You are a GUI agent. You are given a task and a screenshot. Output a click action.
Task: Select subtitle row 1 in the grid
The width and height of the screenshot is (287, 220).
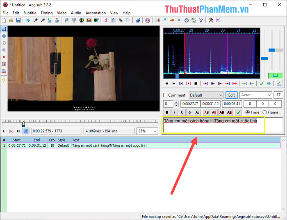[x=141, y=146]
